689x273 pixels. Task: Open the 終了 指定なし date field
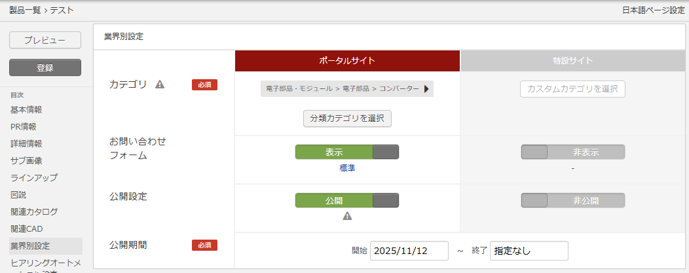point(529,251)
